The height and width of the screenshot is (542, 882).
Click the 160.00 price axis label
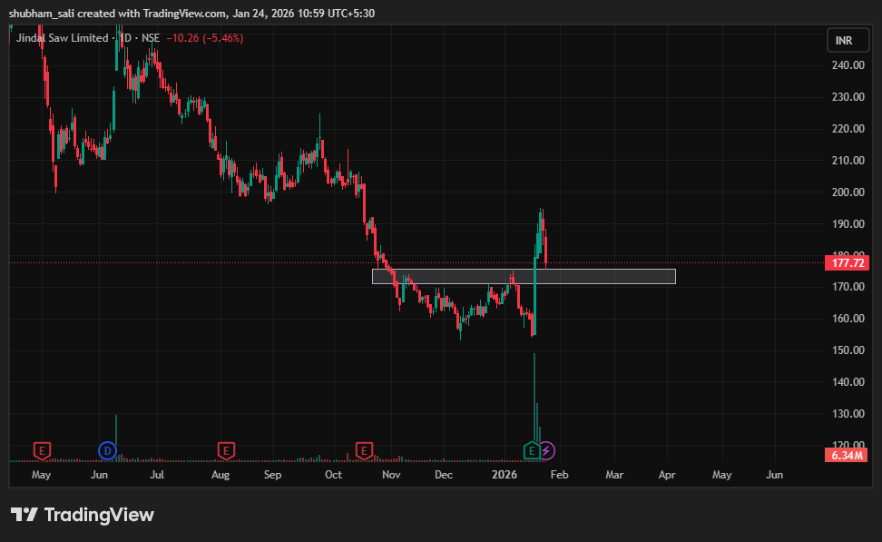[848, 319]
